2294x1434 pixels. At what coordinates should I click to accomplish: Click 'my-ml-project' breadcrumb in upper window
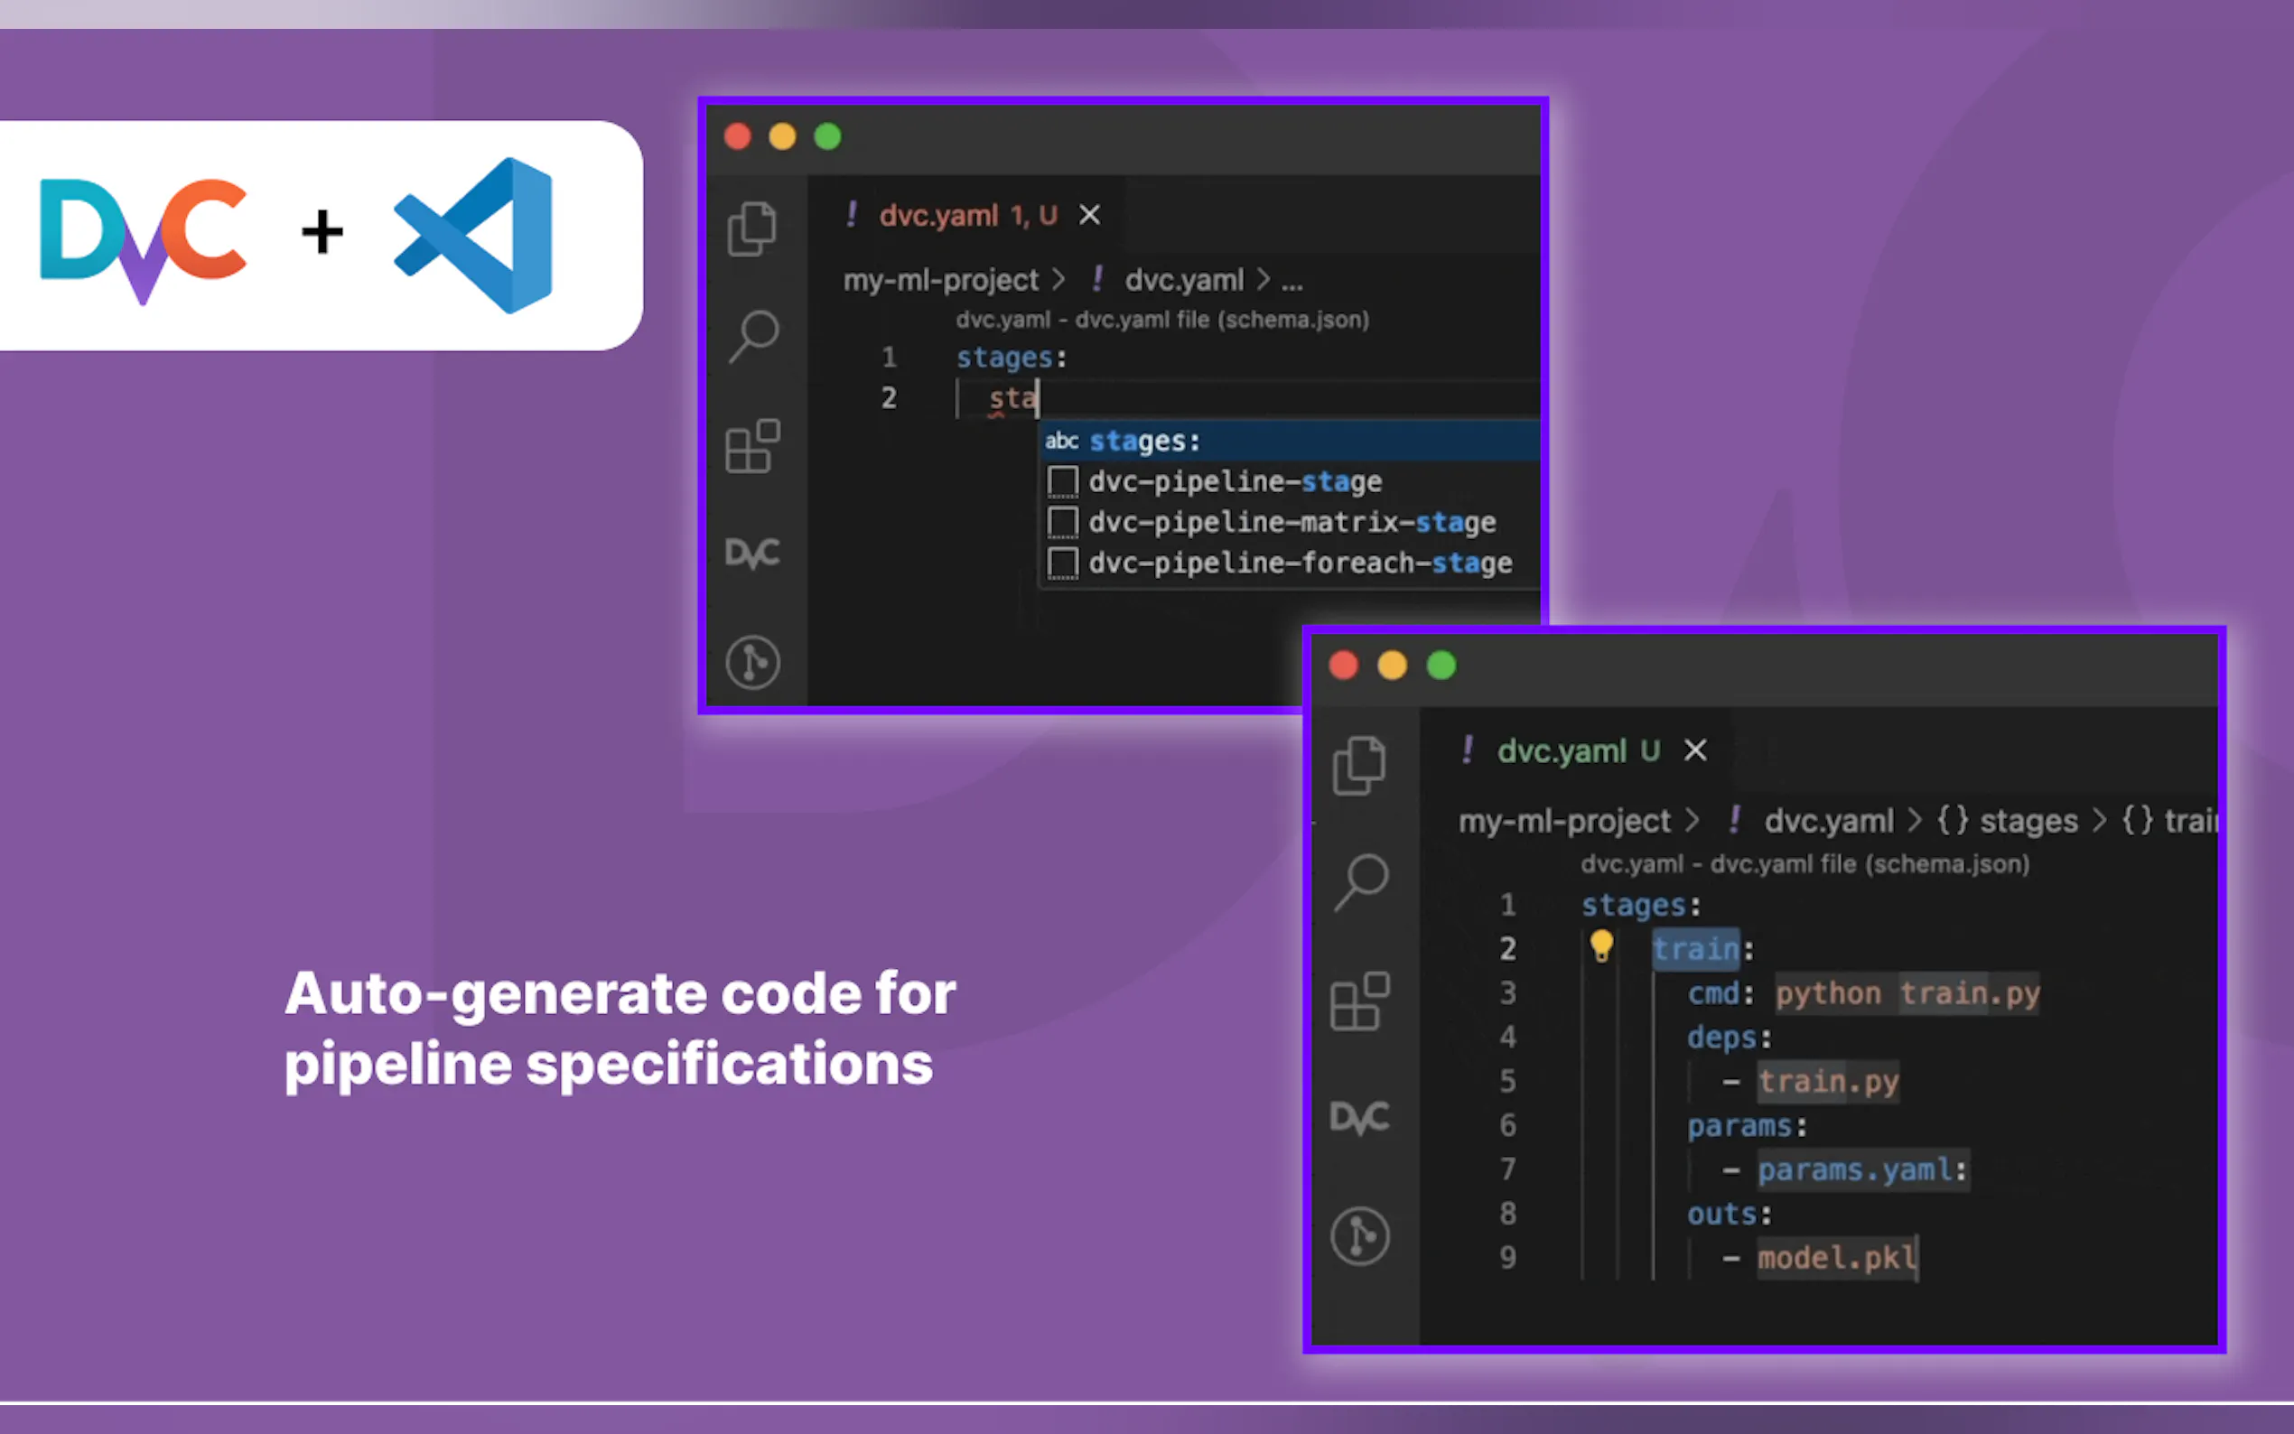pos(940,281)
